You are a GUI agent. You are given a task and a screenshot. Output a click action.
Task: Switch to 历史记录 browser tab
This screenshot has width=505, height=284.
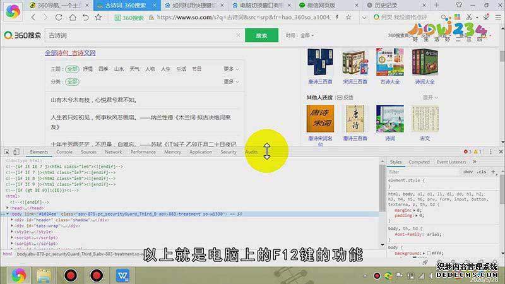pos(395,5)
